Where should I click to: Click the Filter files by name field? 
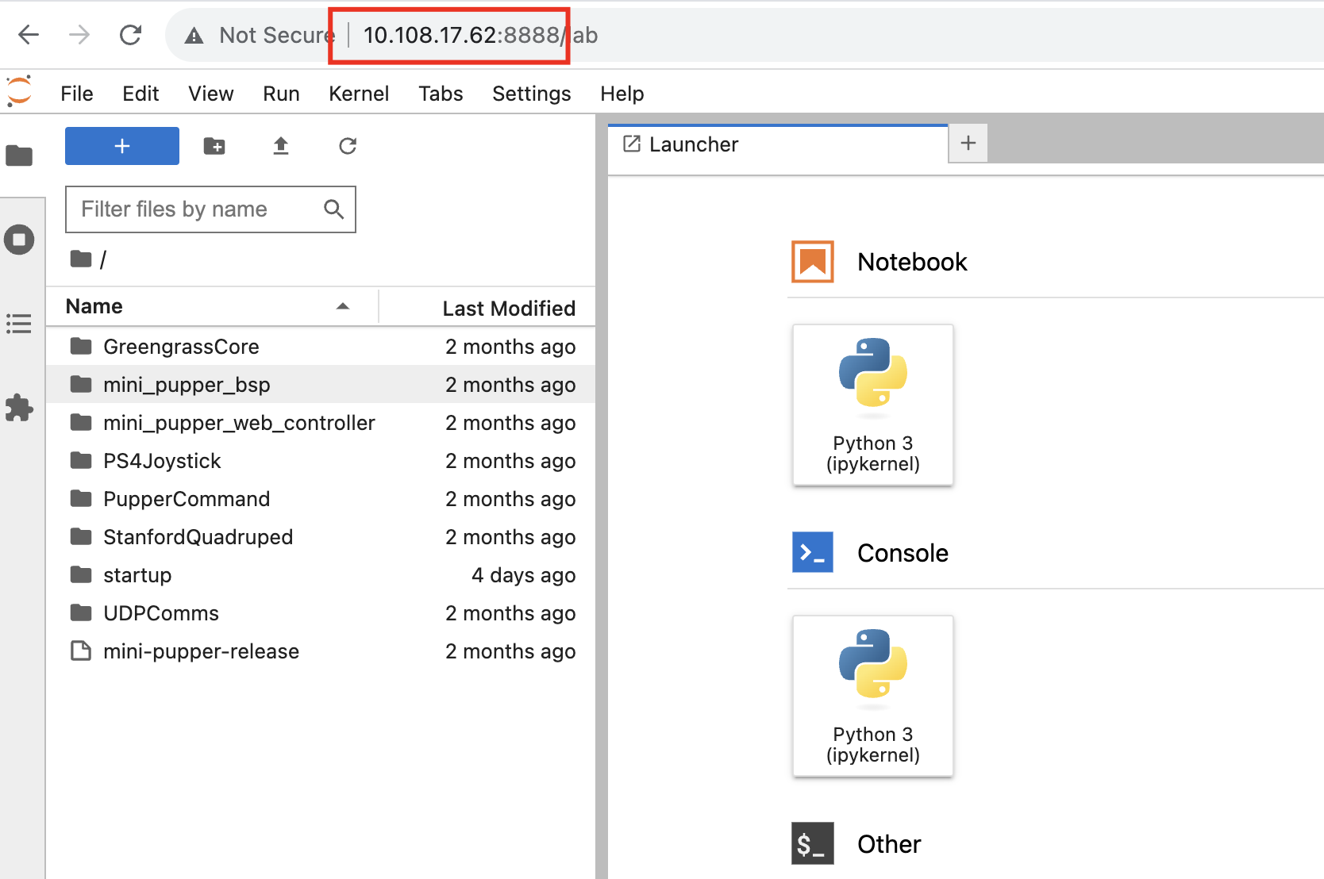tap(198, 209)
